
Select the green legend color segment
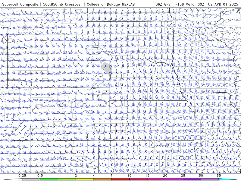pyautogui.click(x=49, y=179)
